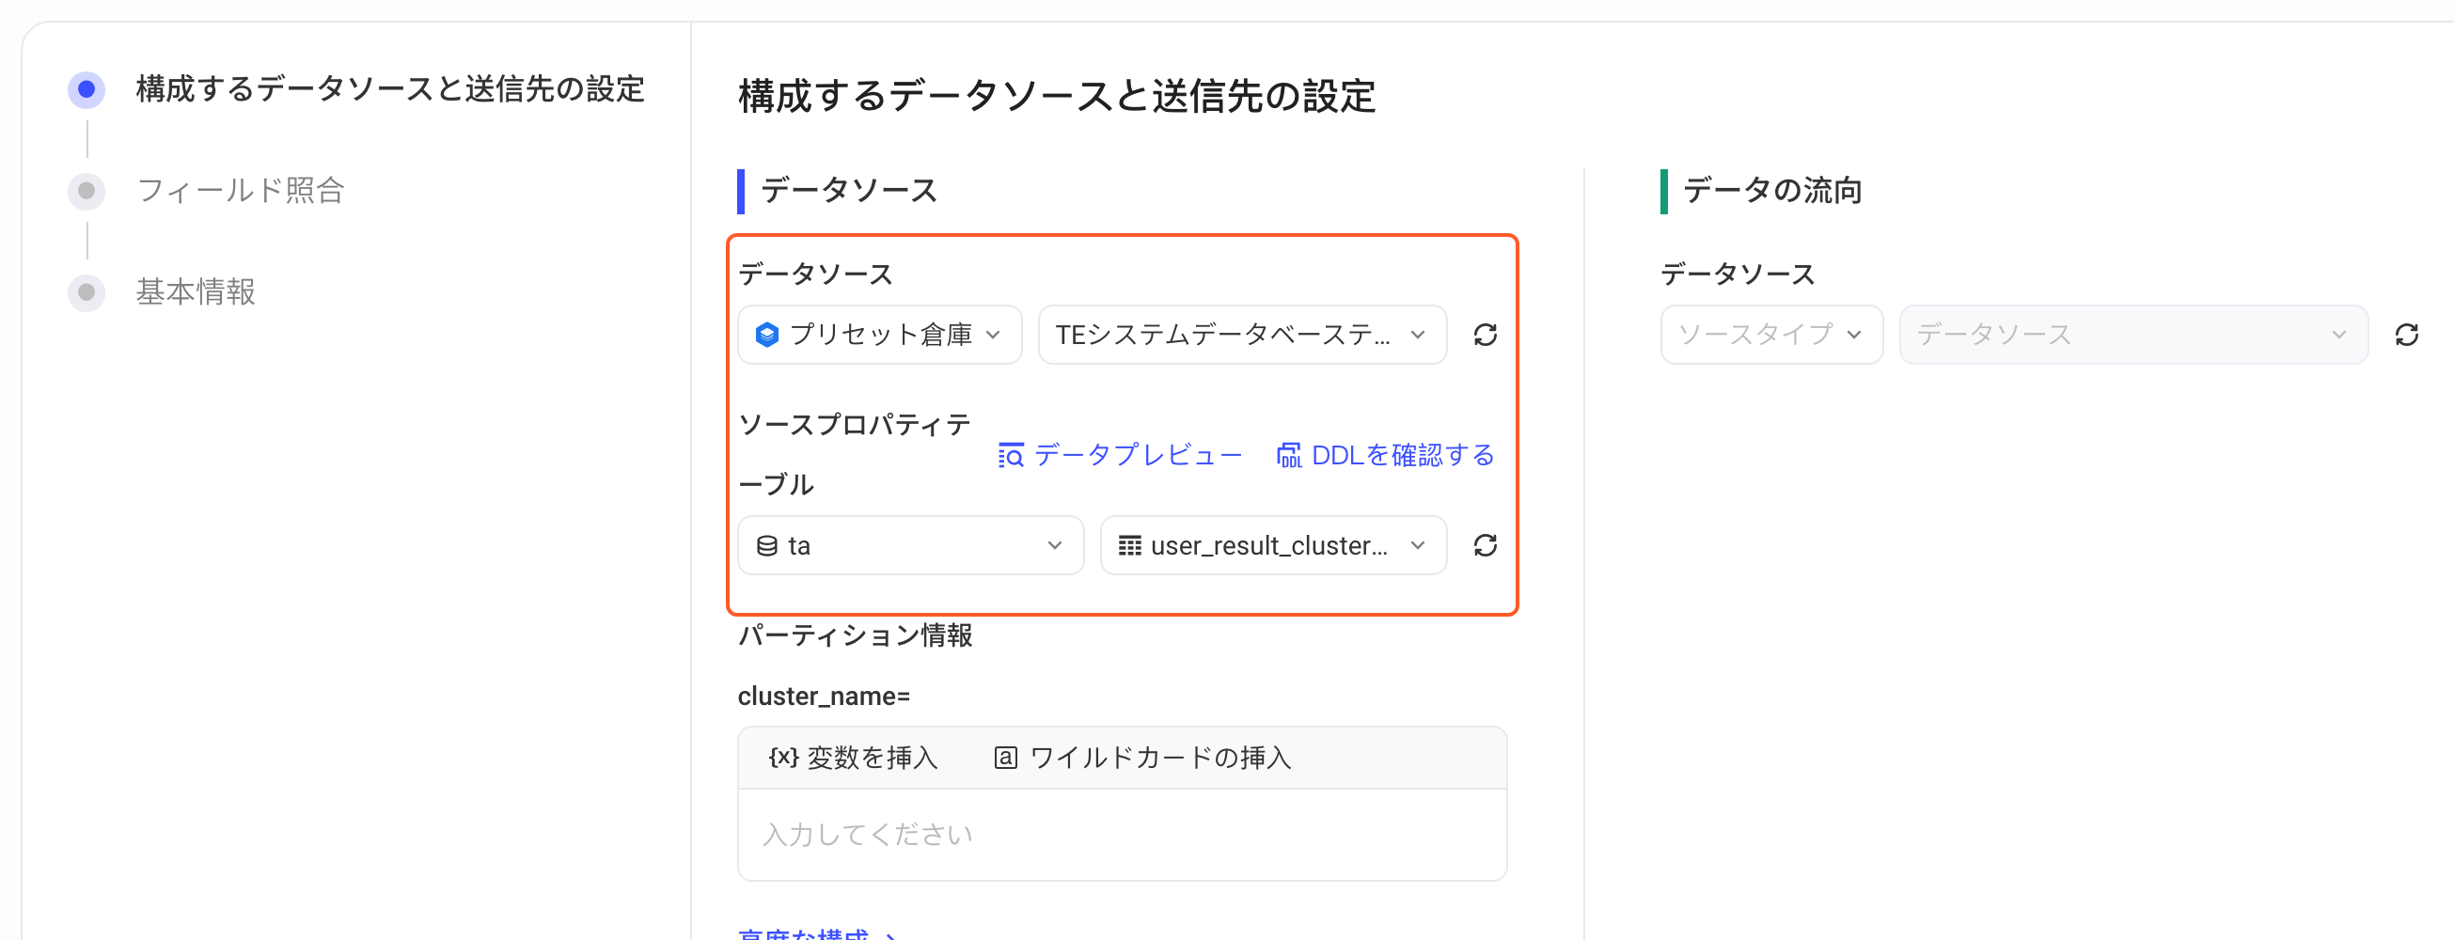Click ワイルドカードの挿入 button
Viewport: 2454px width, 940px height.
pos(1143,757)
